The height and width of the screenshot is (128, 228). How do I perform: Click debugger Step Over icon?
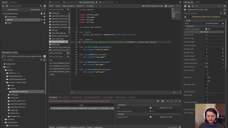point(171,101)
